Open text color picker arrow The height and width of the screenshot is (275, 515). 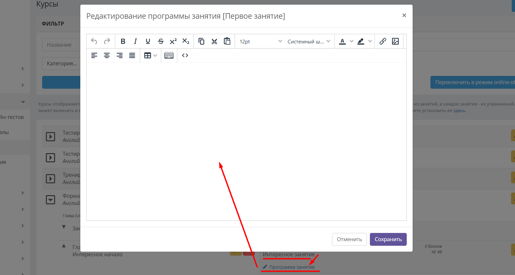(x=351, y=41)
